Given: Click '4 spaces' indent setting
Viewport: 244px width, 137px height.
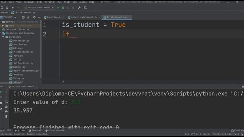Looking at the screenshot, I should click(x=205, y=134).
